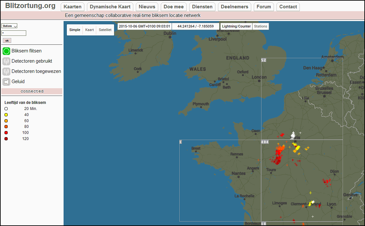Click the station filter input field

14,33
